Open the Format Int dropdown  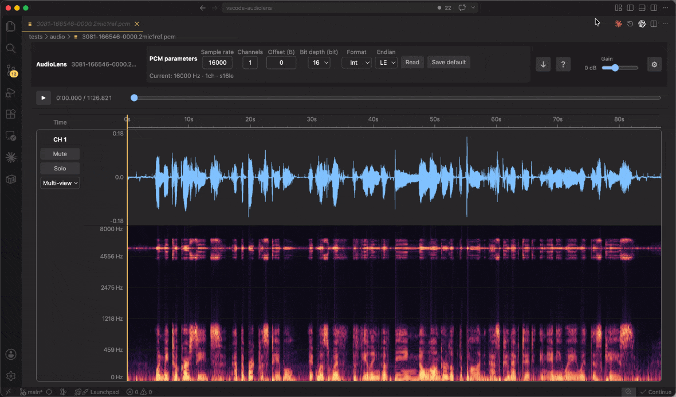[356, 63]
